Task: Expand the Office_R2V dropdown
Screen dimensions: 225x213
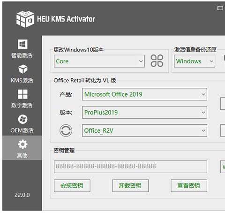Action: [x=144, y=130]
